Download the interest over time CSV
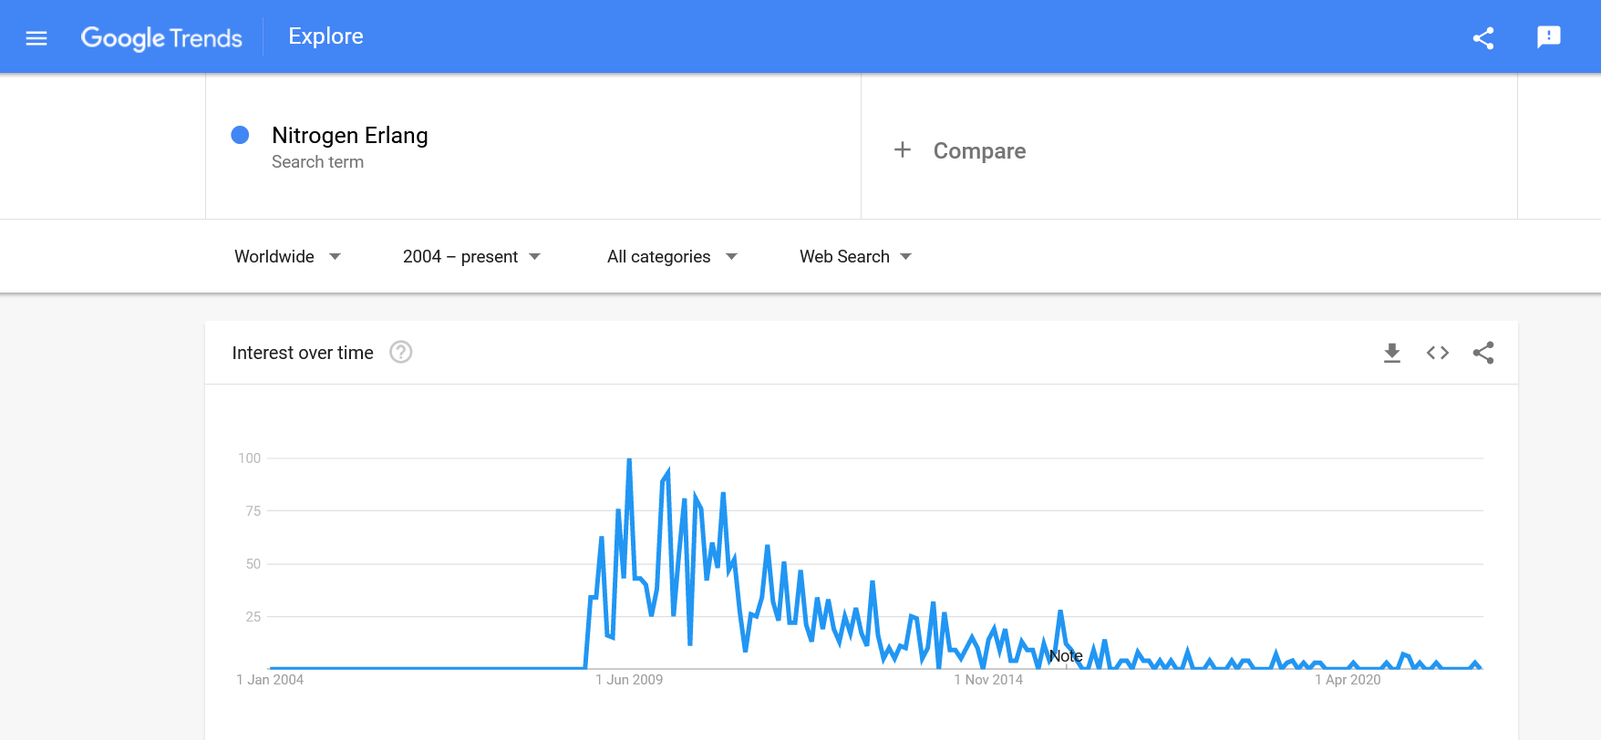 [x=1391, y=353]
